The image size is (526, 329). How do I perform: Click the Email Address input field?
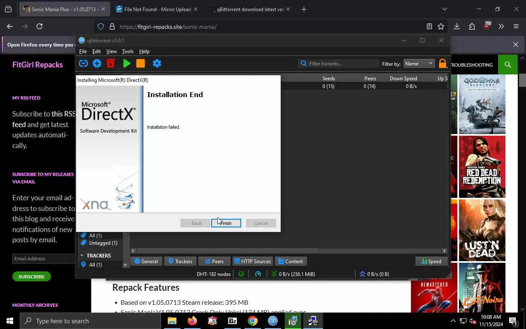click(44, 259)
